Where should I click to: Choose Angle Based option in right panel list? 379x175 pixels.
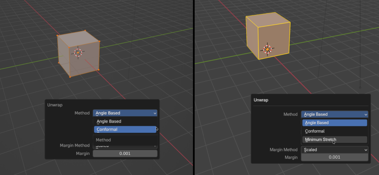pos(335,123)
